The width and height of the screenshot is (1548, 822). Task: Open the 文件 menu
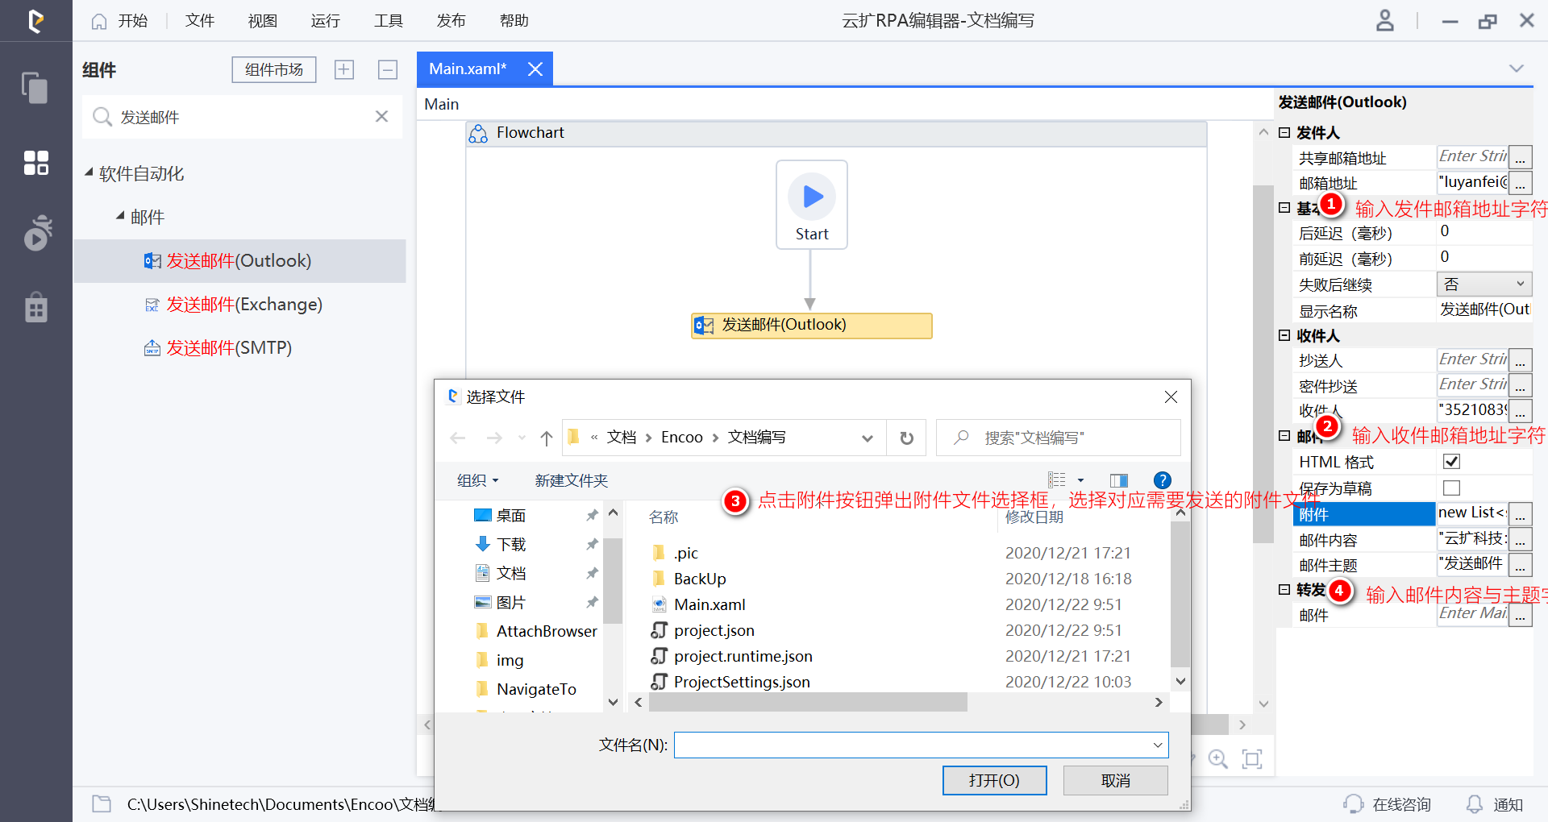(199, 21)
